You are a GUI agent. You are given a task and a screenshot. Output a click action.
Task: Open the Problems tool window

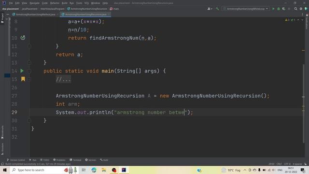point(59,160)
